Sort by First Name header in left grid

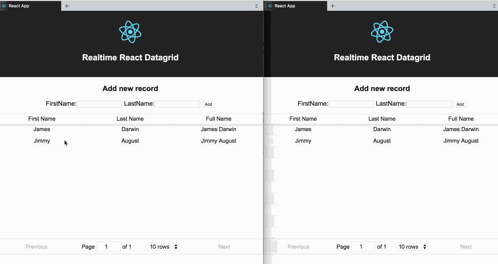[x=42, y=119]
